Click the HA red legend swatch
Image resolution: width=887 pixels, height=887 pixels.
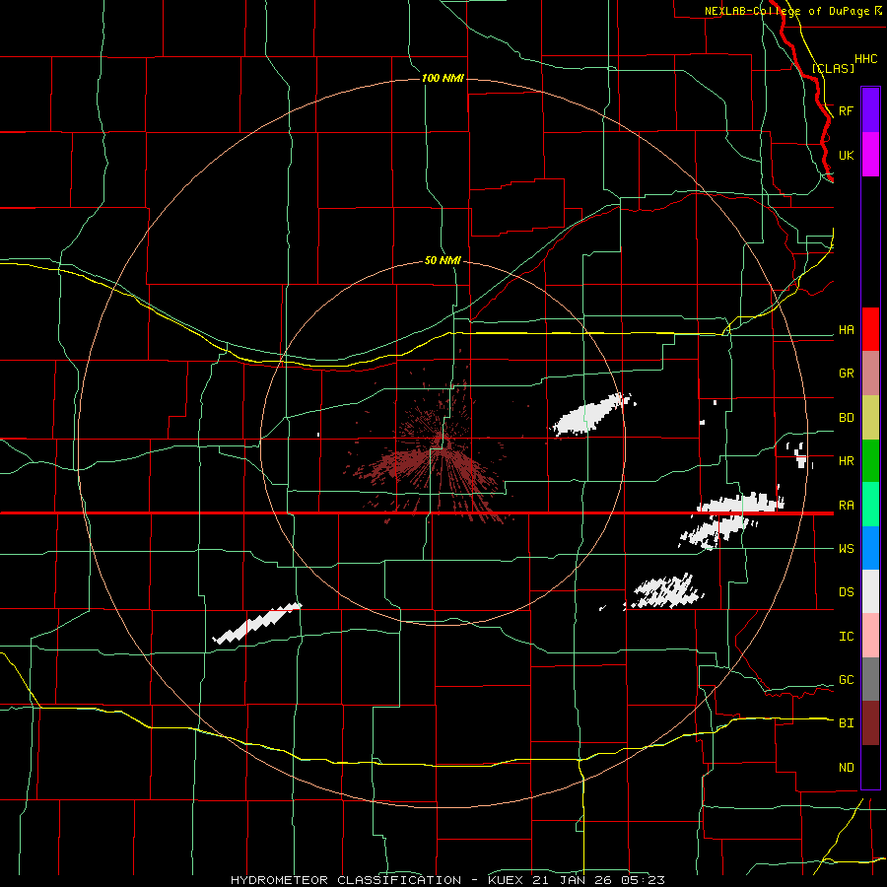870,329
